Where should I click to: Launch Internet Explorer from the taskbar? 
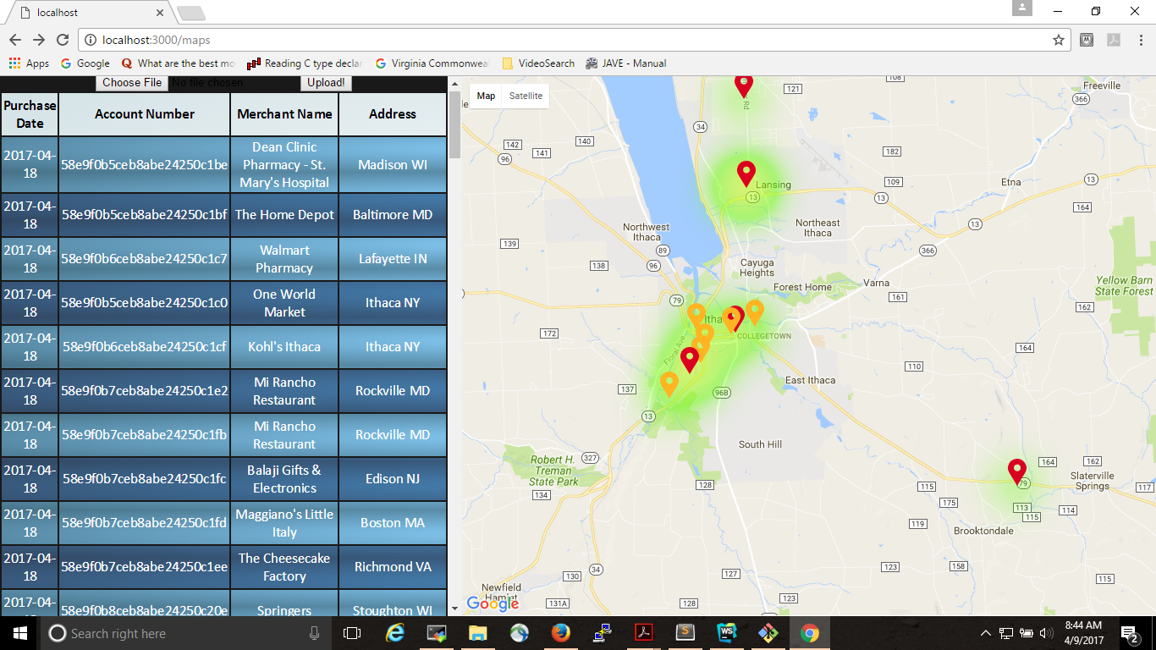(x=395, y=633)
